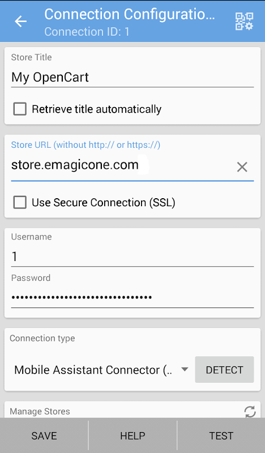This screenshot has height=453, width=265.
Task: Tap SAVE in the bottom bar
Action: (44, 435)
